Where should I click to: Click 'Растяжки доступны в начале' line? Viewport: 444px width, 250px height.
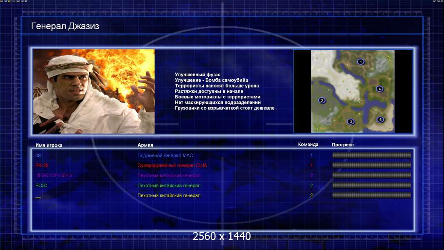pos(209,91)
